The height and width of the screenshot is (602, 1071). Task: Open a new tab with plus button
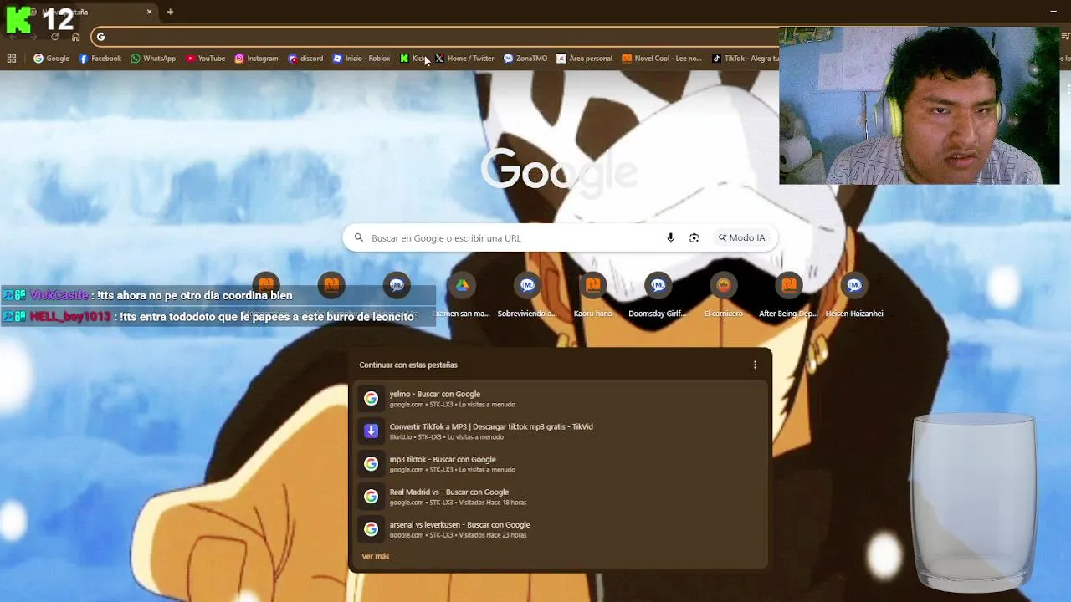[170, 12]
